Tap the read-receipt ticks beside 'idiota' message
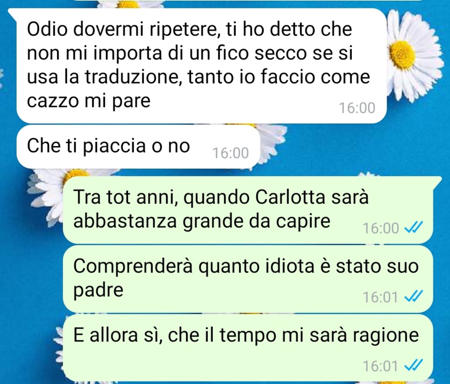450x384 pixels. (x=413, y=296)
